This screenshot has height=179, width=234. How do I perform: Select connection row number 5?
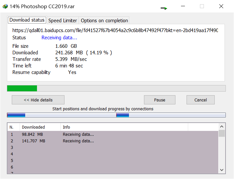coord(113,161)
